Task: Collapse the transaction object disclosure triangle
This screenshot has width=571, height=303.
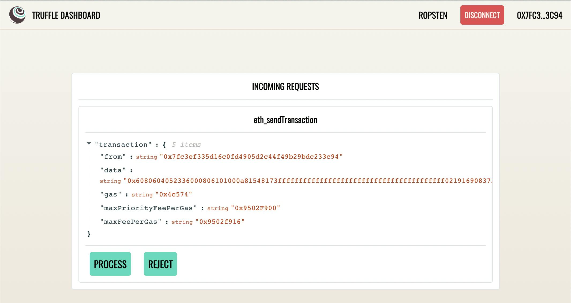Action: coord(89,144)
